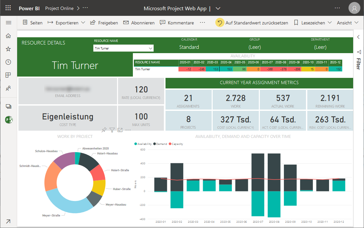Click Freigeben to share report
Image resolution: width=364 pixels, height=228 pixels.
104,22
